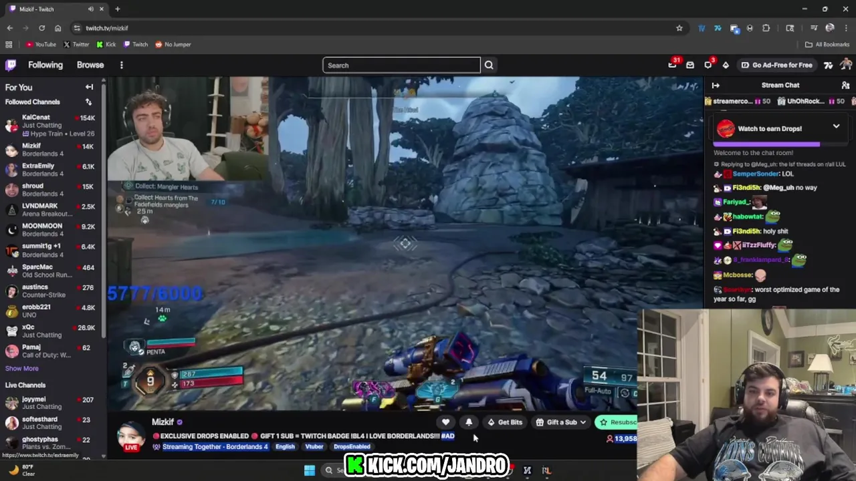856x481 pixels.
Task: Switch to the Following tab
Action: [45, 65]
